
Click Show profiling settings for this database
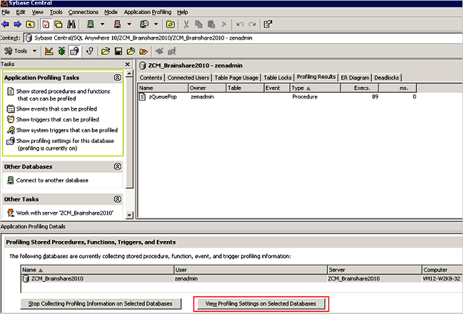65,144
